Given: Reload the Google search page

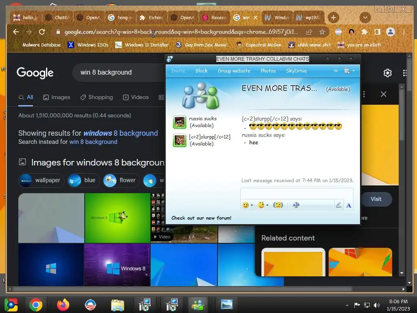Looking at the screenshot, I should click(42, 32).
